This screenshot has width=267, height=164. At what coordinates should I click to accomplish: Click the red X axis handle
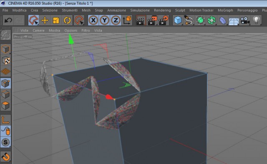tap(109, 97)
